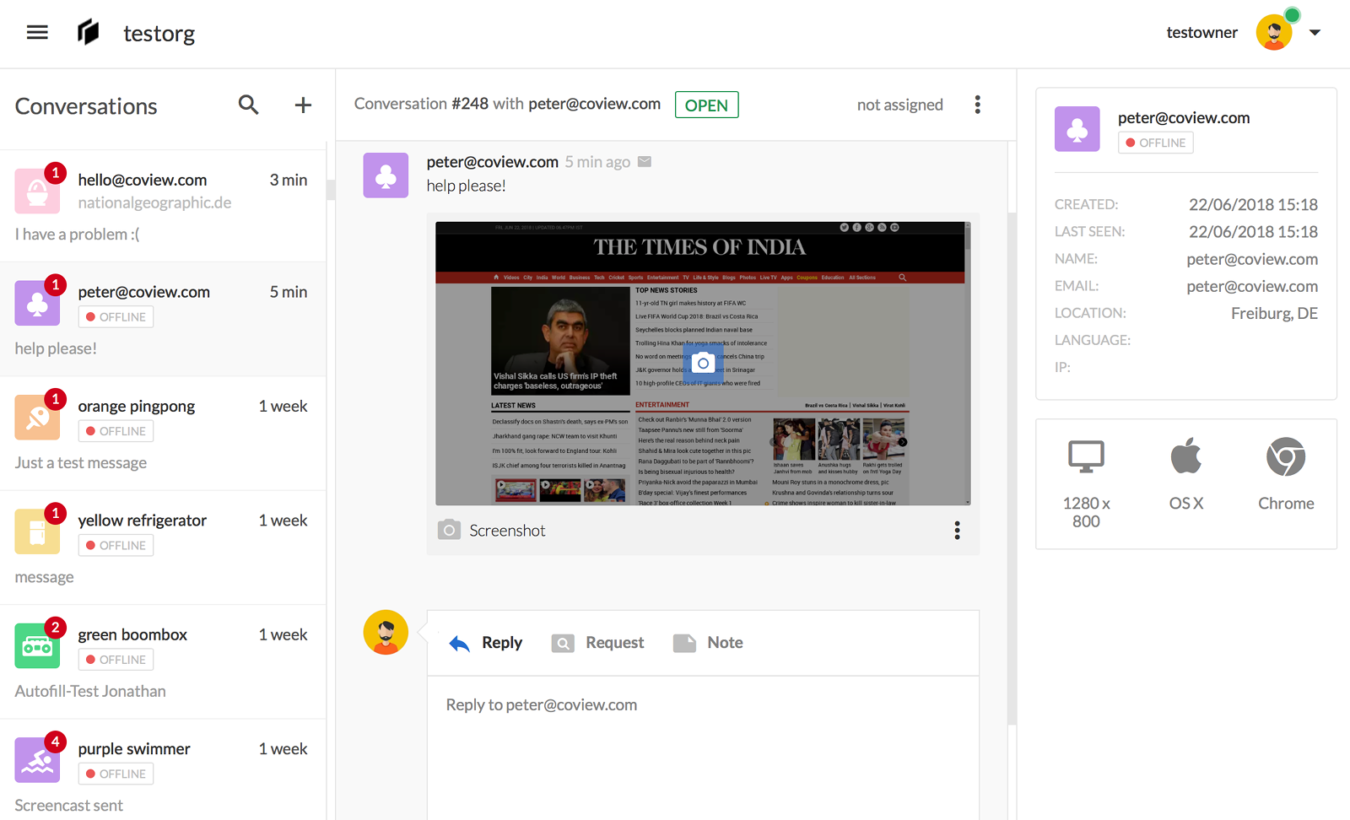Click the Apple OS X icon

1185,456
